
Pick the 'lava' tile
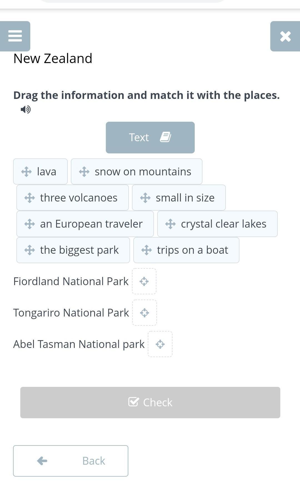click(x=40, y=171)
